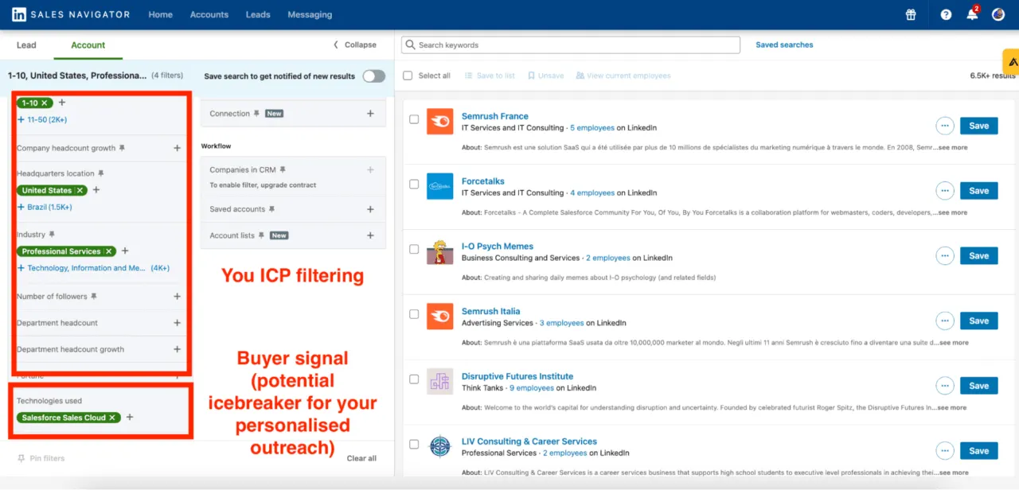Click the Forcetalks company logo
Viewport: 1019px width, 490px height.
[439, 187]
